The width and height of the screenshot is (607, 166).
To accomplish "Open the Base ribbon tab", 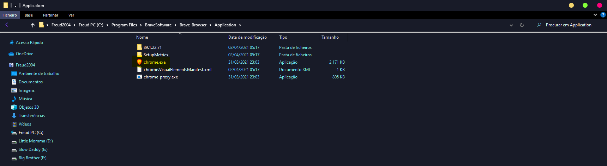I will pyautogui.click(x=29, y=15).
